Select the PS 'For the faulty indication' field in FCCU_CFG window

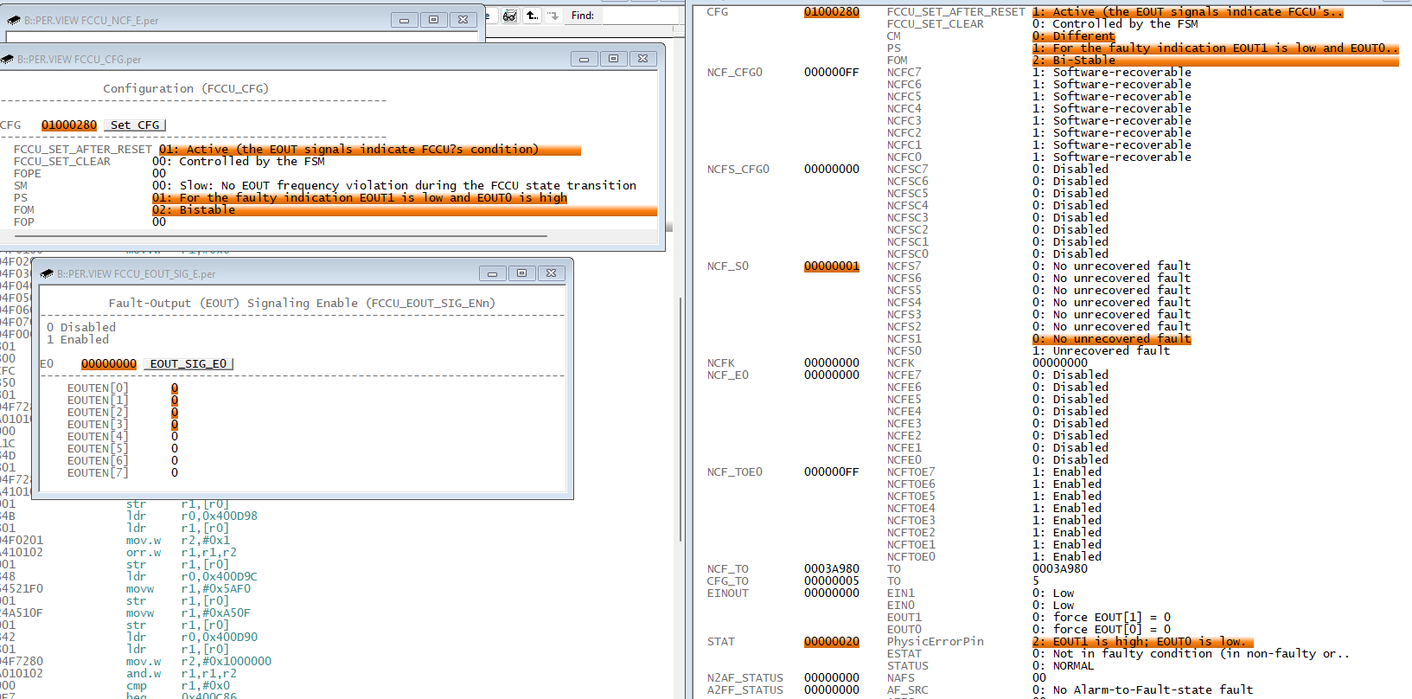(360, 198)
